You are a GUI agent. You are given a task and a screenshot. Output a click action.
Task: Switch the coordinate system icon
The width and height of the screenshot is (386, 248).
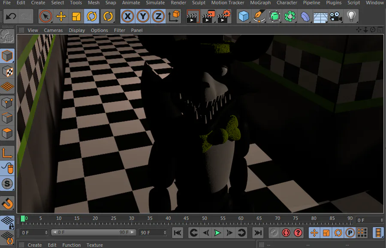(x=174, y=16)
